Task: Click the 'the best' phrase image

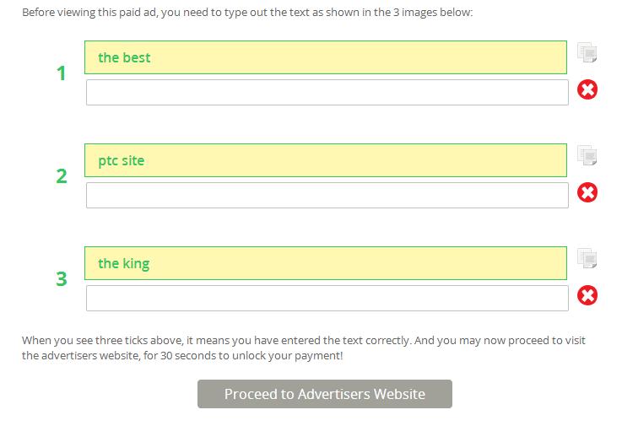Action: pyautogui.click(x=325, y=57)
